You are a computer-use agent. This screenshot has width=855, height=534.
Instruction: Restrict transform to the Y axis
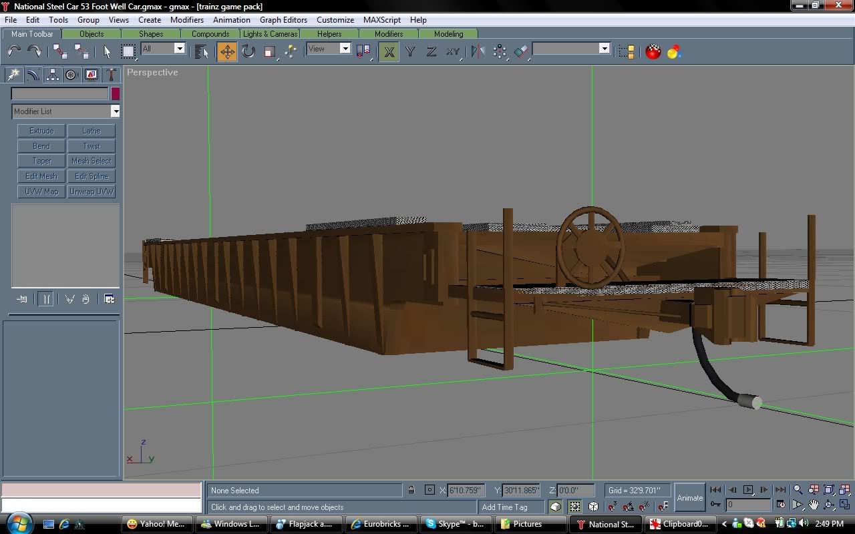(x=410, y=51)
